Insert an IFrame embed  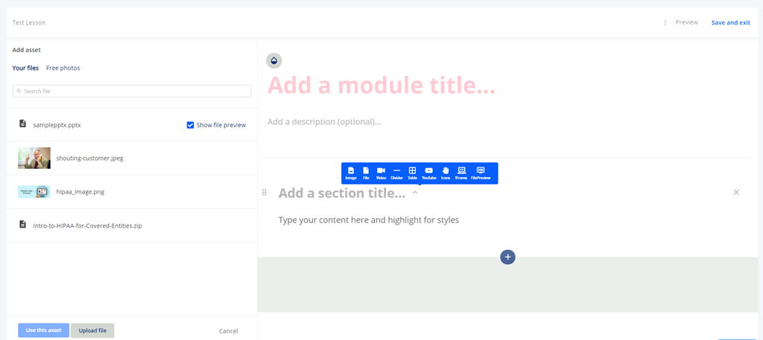tap(461, 173)
